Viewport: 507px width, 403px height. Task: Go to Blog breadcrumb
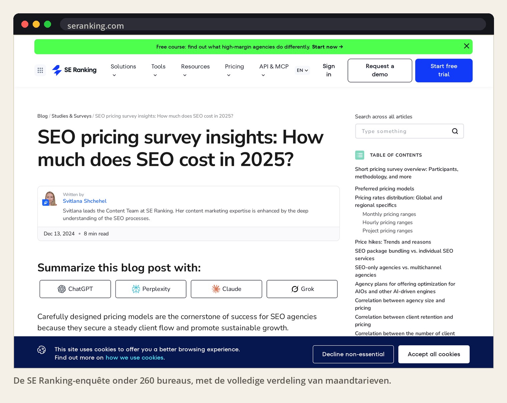[42, 116]
